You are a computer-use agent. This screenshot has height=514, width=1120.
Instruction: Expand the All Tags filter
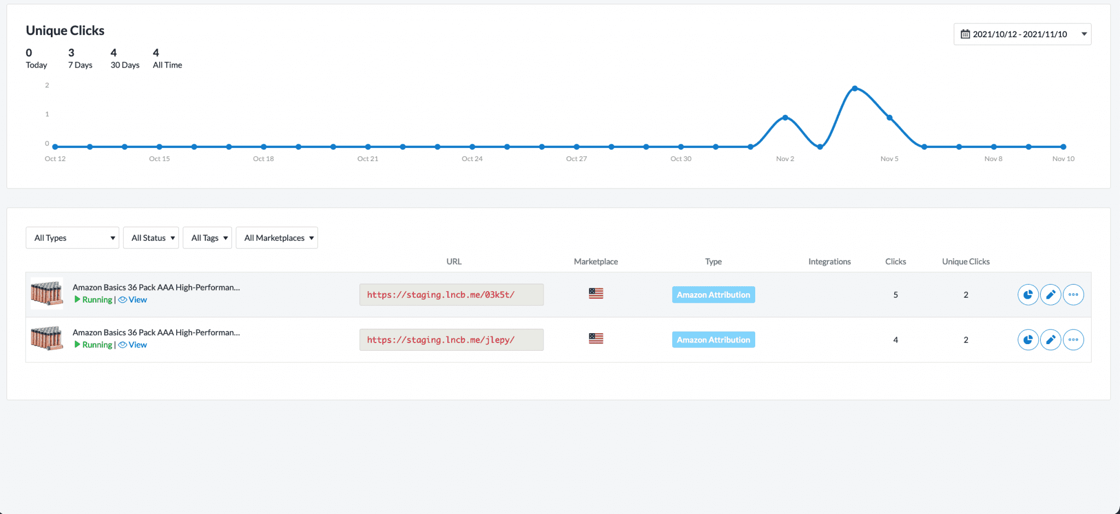[x=207, y=238]
